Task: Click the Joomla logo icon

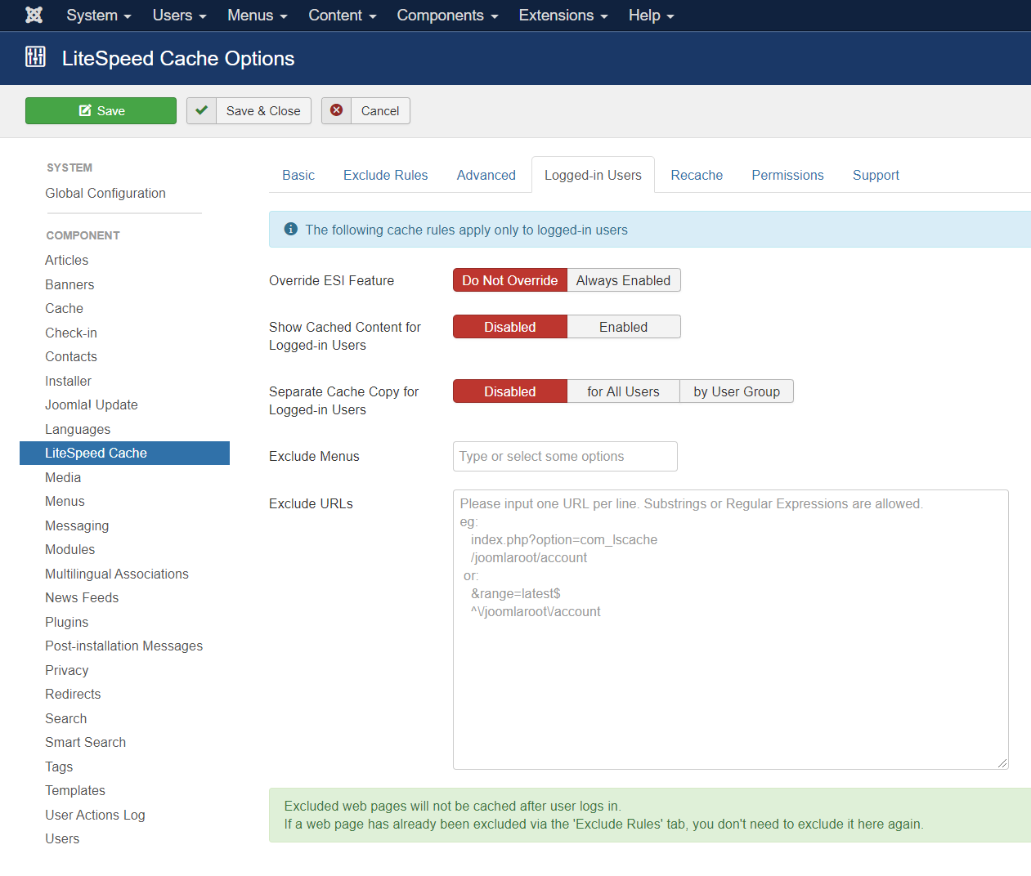Action: click(34, 15)
